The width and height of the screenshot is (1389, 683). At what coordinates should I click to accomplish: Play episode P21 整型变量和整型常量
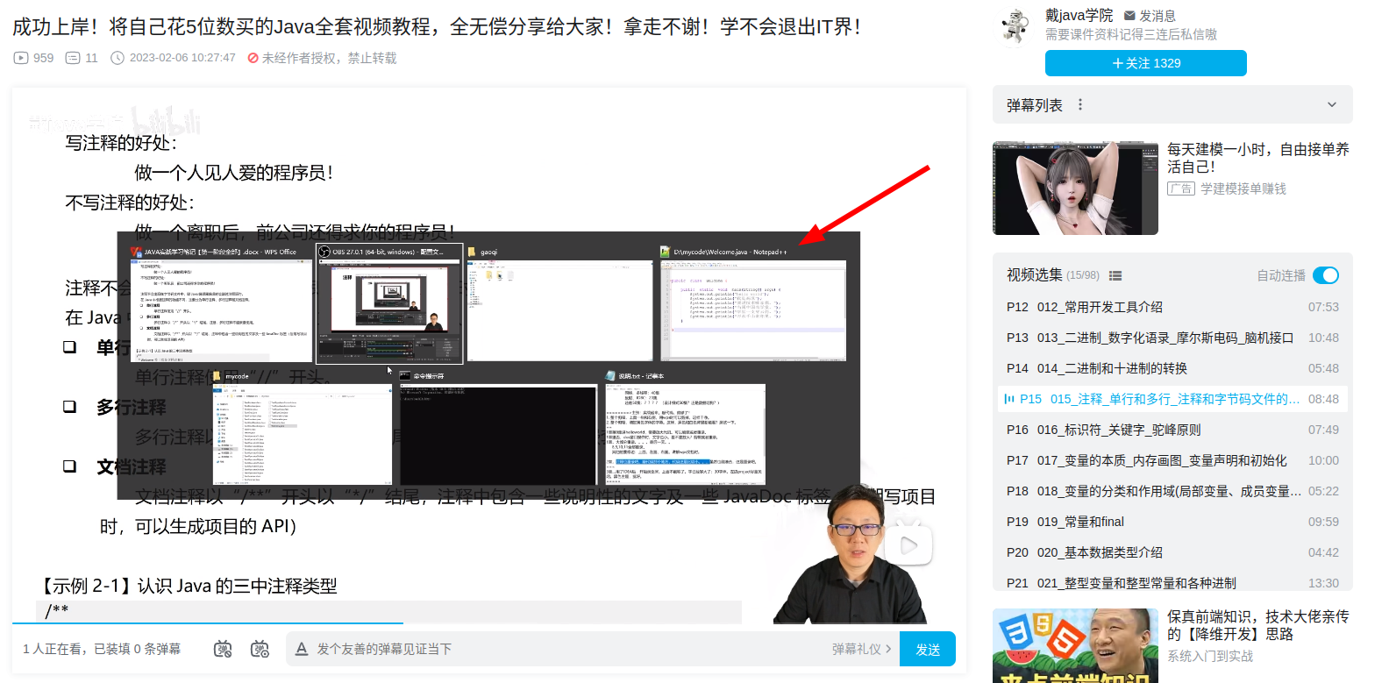click(1172, 582)
